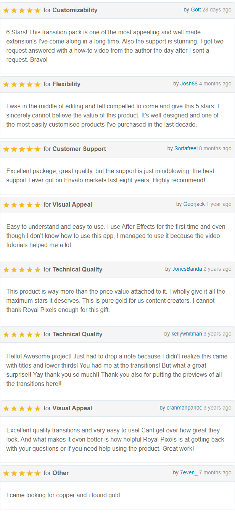Click the stars on Georjack's Visual Appeal review
The image size is (235, 514).
(22, 205)
